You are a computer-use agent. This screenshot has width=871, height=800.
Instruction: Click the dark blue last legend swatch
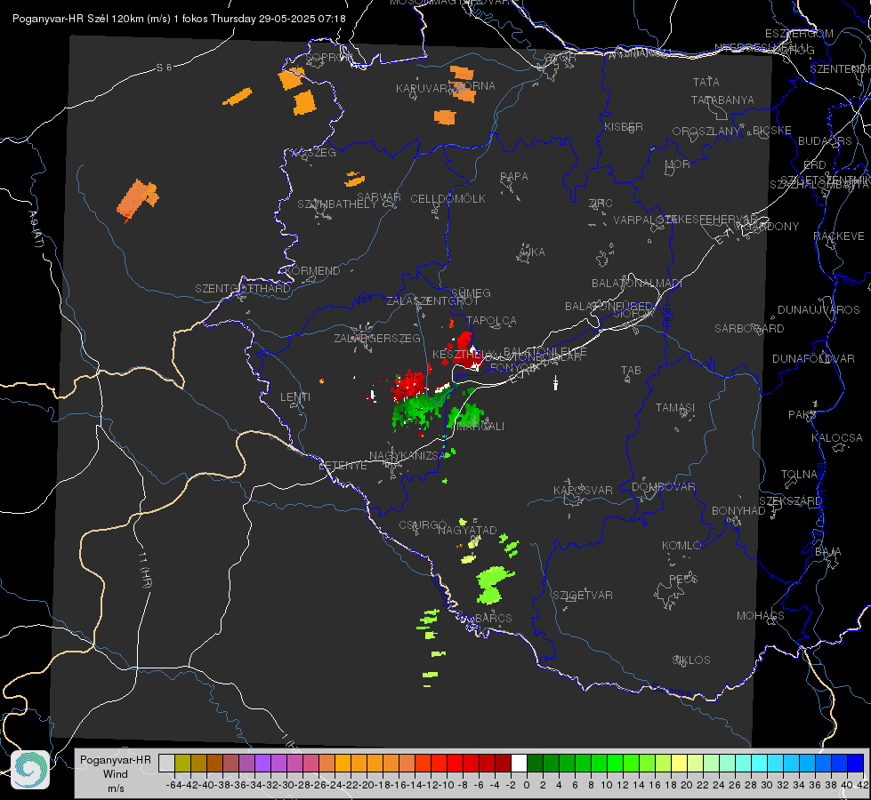[856, 763]
